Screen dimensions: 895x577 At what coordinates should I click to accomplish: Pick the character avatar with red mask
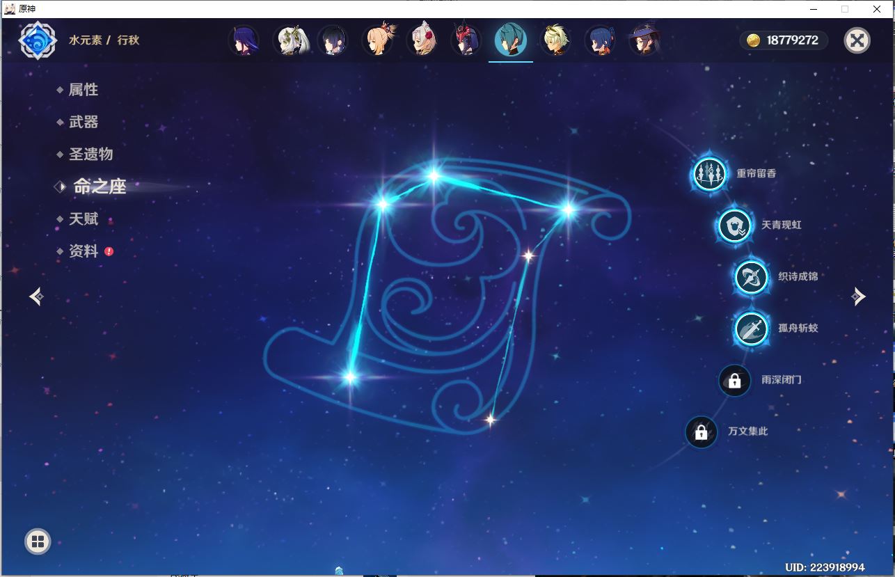pos(466,40)
